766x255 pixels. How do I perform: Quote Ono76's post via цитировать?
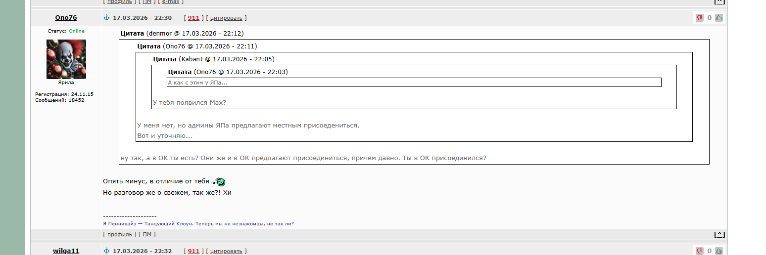coord(226,18)
